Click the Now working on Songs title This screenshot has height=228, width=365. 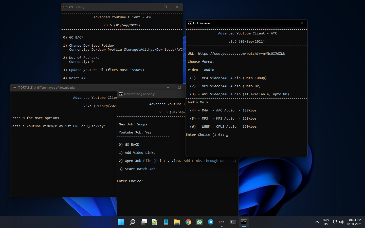coord(140,94)
